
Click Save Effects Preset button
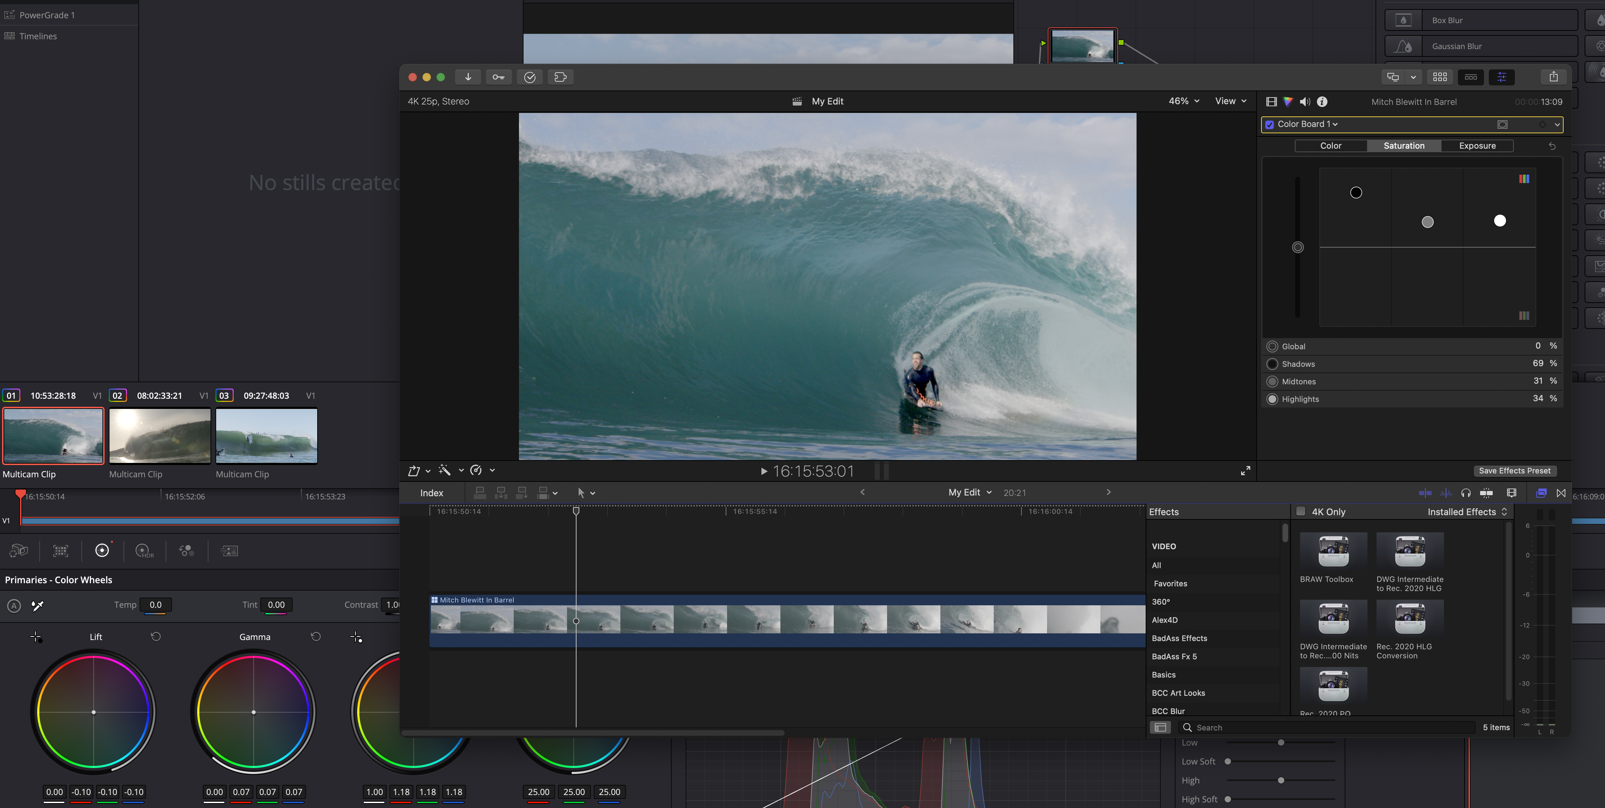click(x=1514, y=471)
